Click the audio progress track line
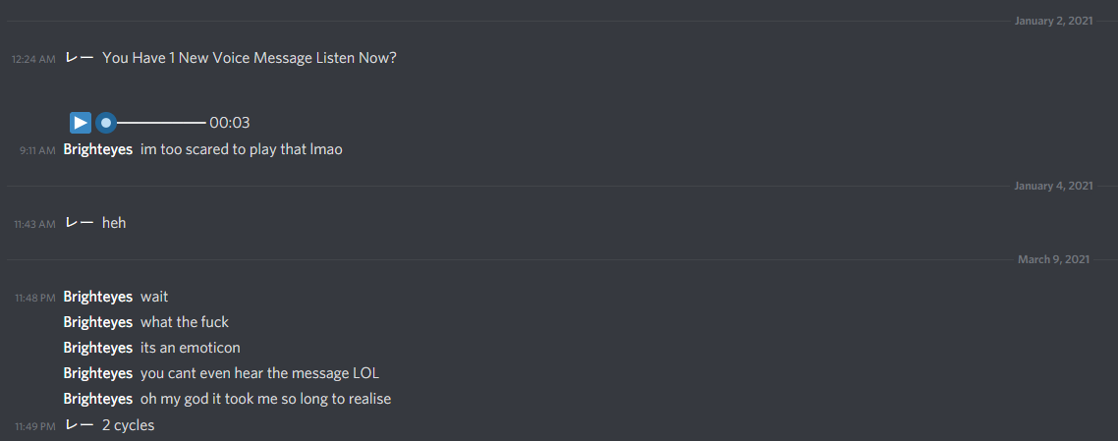This screenshot has height=441, width=1118. point(161,123)
